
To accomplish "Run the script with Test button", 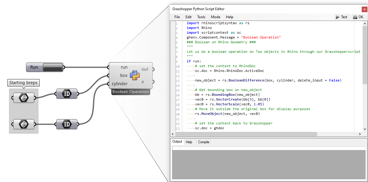I will click(x=341, y=17).
